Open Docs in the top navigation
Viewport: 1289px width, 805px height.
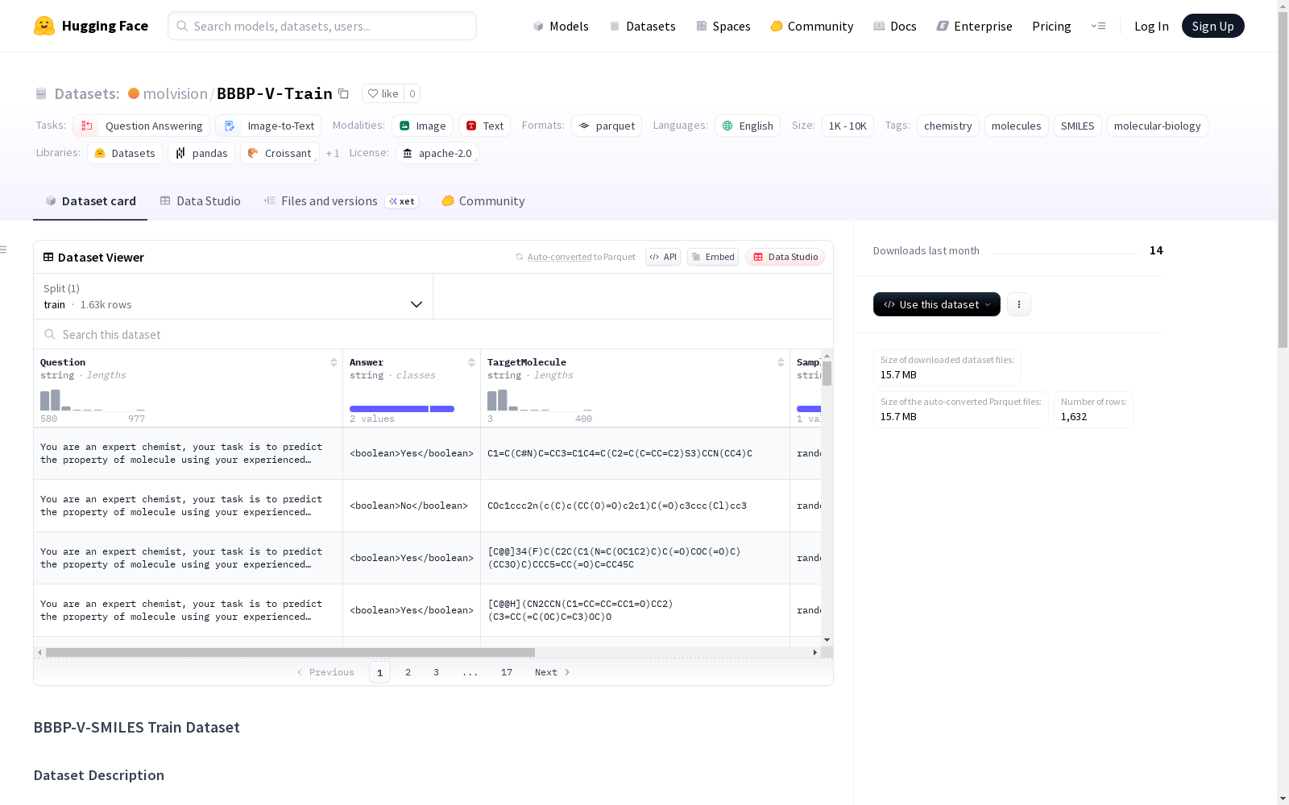click(x=894, y=26)
